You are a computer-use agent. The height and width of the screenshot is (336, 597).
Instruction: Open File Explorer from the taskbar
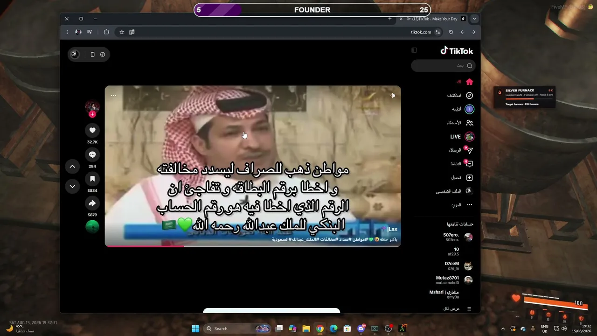coord(306,329)
